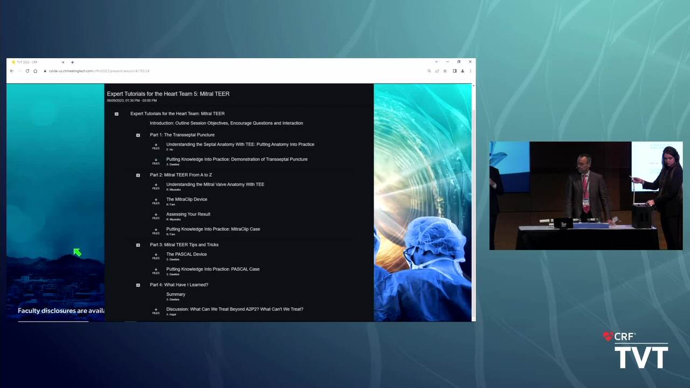Screen dimensions: 690x388
Task: Close the TVT 2023 - CRF tab
Action: [63, 62]
